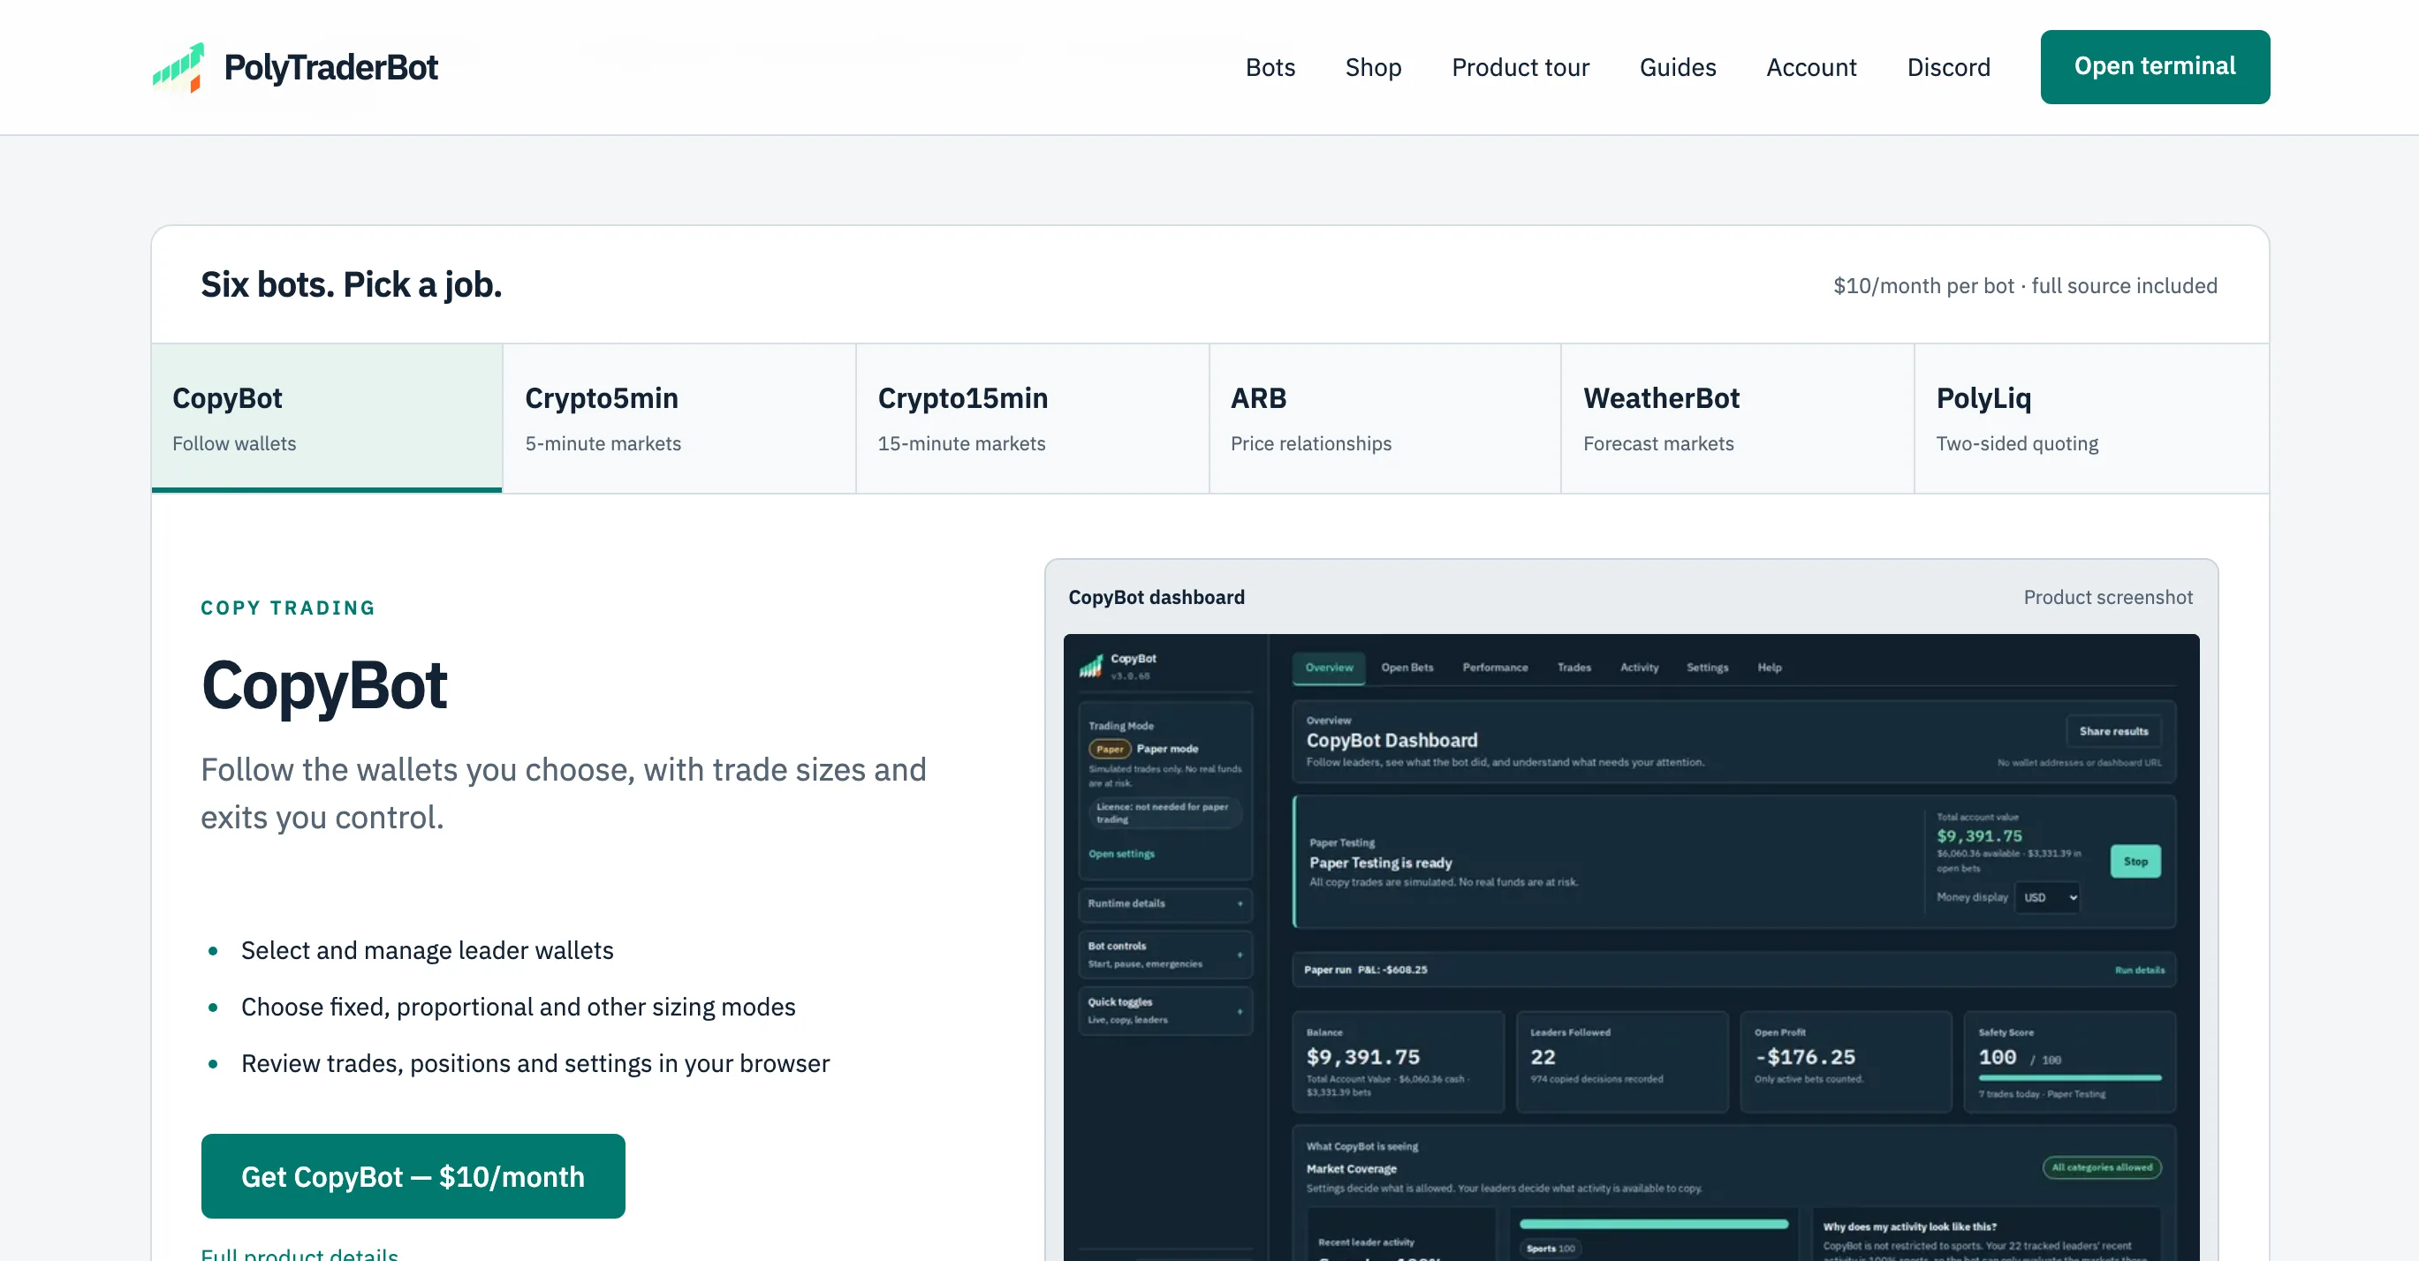The height and width of the screenshot is (1261, 2419).
Task: Click the 'COPY TRADING' label
Action: click(288, 607)
